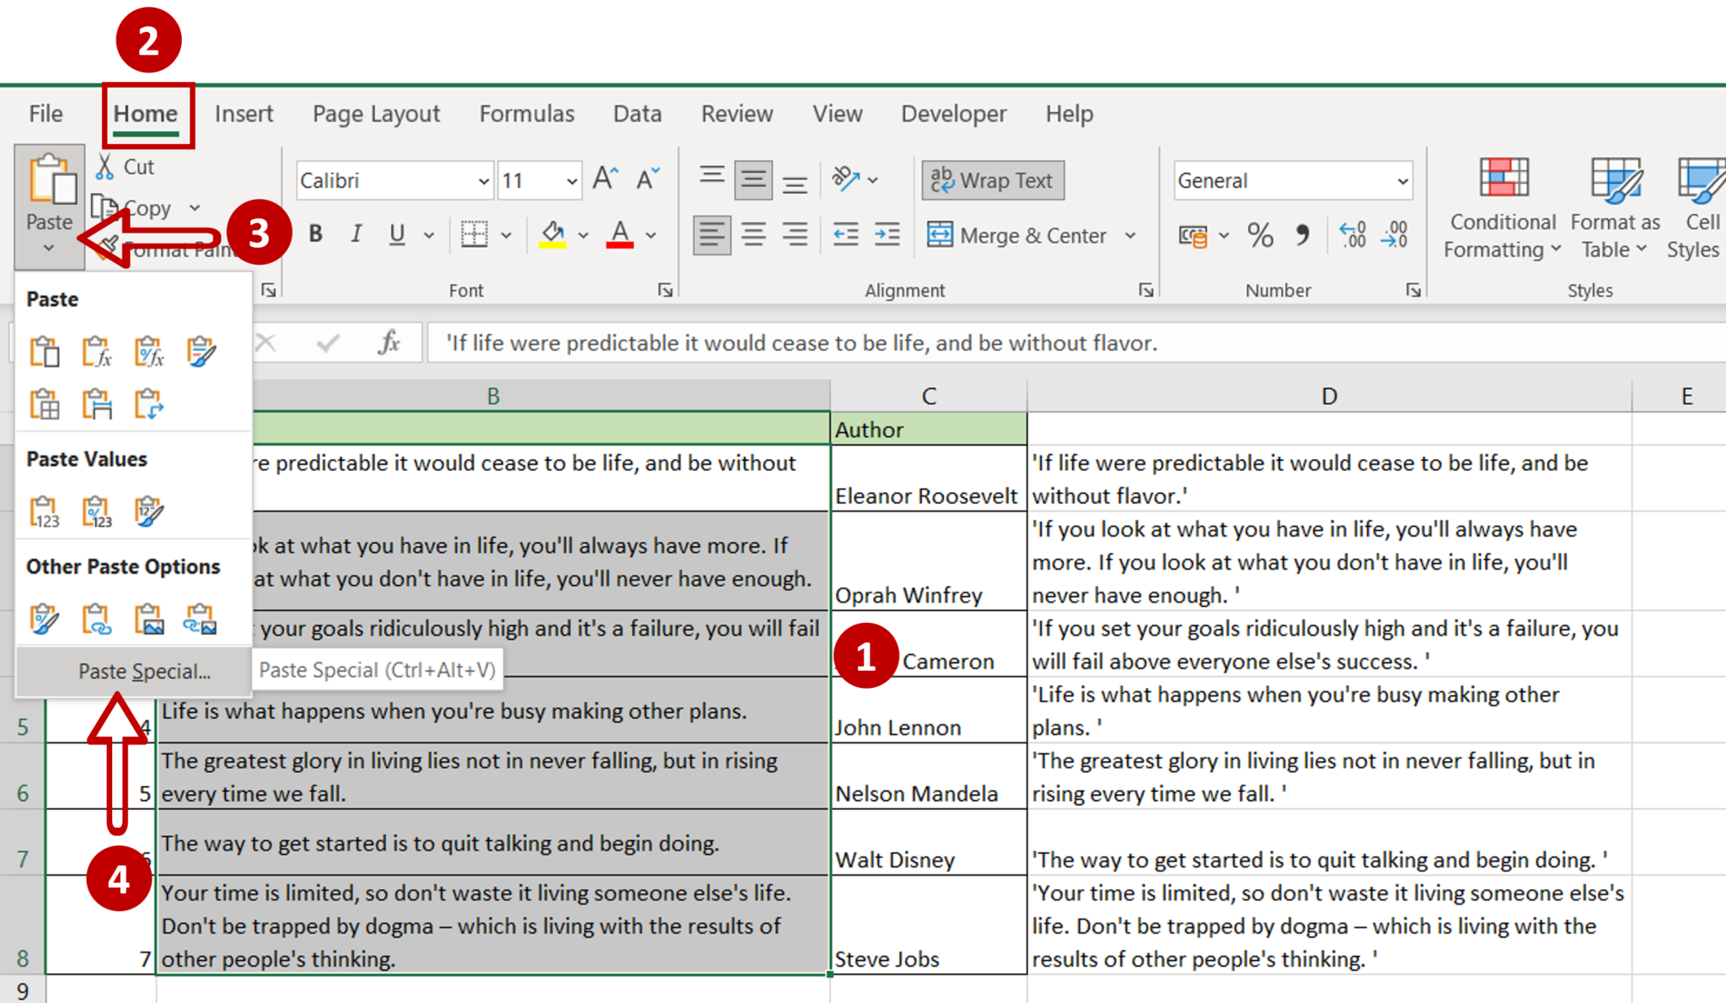Click the Format Painter paste option
Image resolution: width=1726 pixels, height=1003 pixels.
click(46, 619)
